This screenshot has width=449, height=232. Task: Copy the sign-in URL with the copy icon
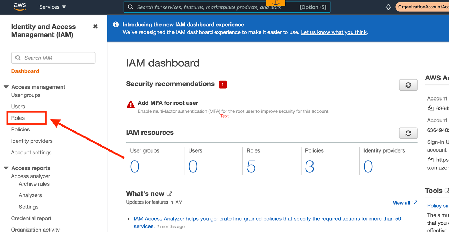(x=430, y=160)
